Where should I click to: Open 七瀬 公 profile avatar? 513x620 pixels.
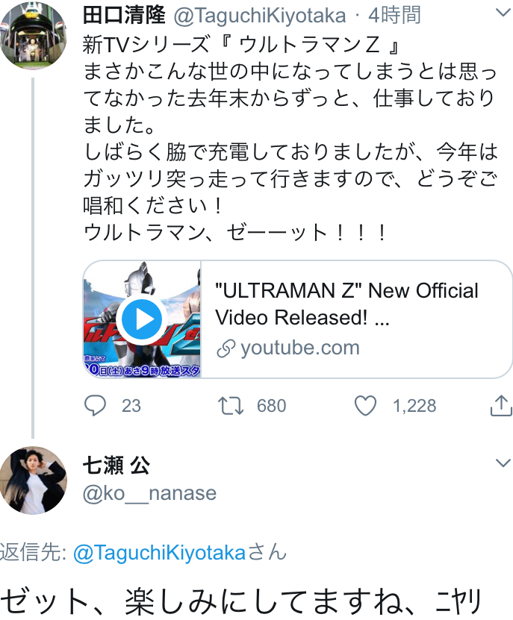[33, 480]
